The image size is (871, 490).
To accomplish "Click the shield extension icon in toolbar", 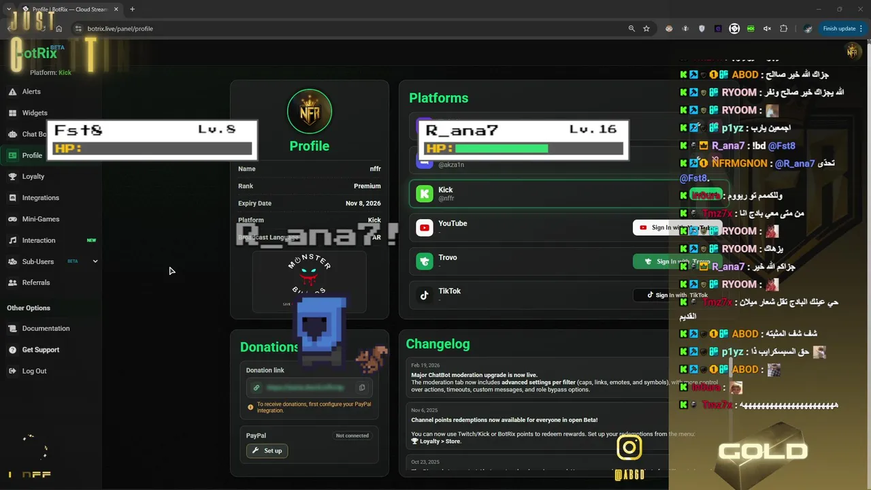I will coord(702,29).
